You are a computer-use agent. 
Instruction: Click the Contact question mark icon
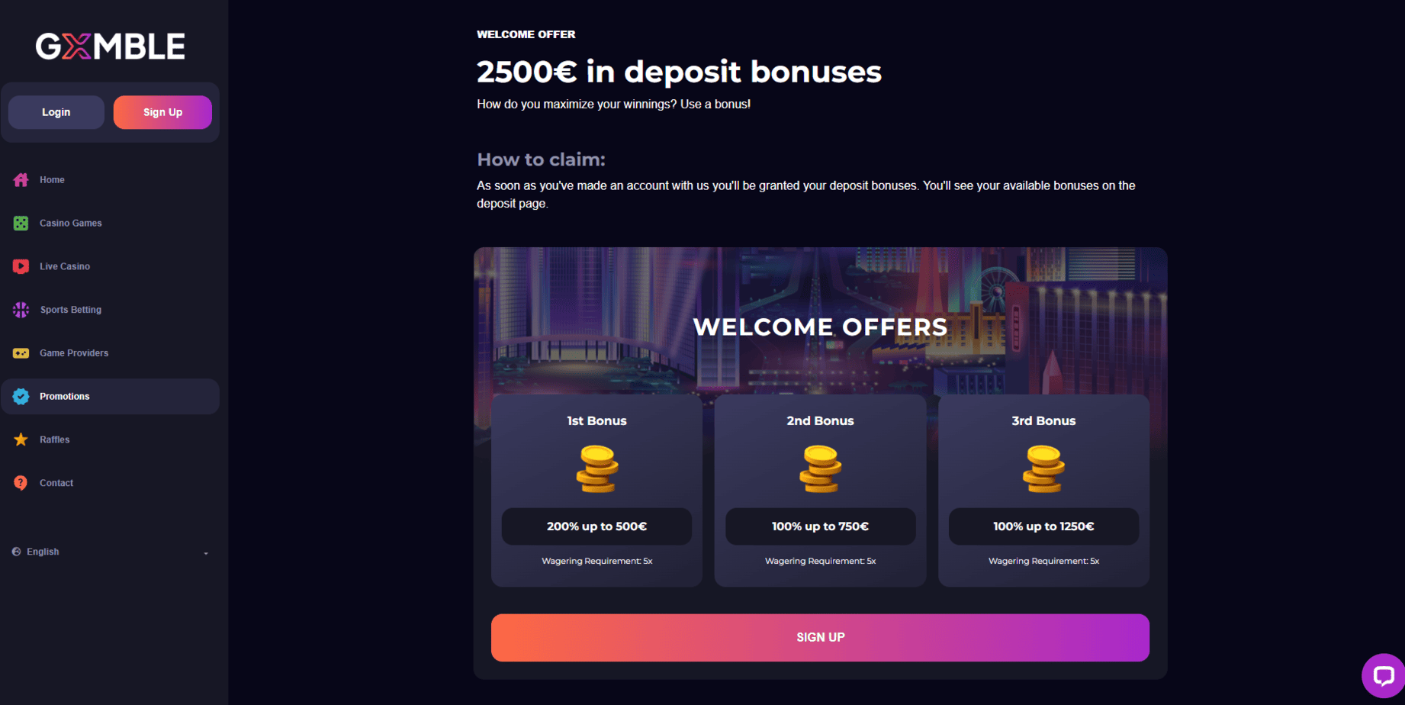(x=21, y=483)
